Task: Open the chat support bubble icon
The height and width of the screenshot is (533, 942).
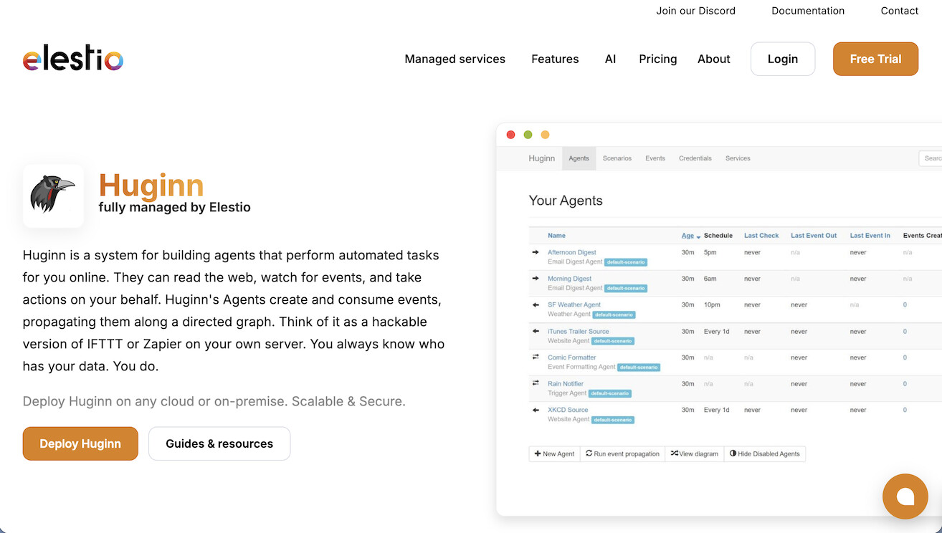Action: point(905,496)
